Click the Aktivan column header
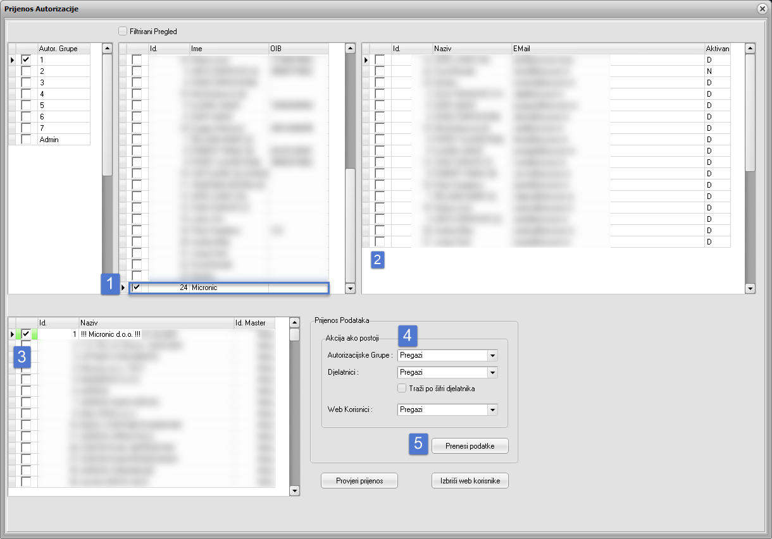772x539 pixels. [x=718, y=49]
